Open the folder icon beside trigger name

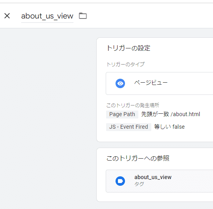[83, 16]
